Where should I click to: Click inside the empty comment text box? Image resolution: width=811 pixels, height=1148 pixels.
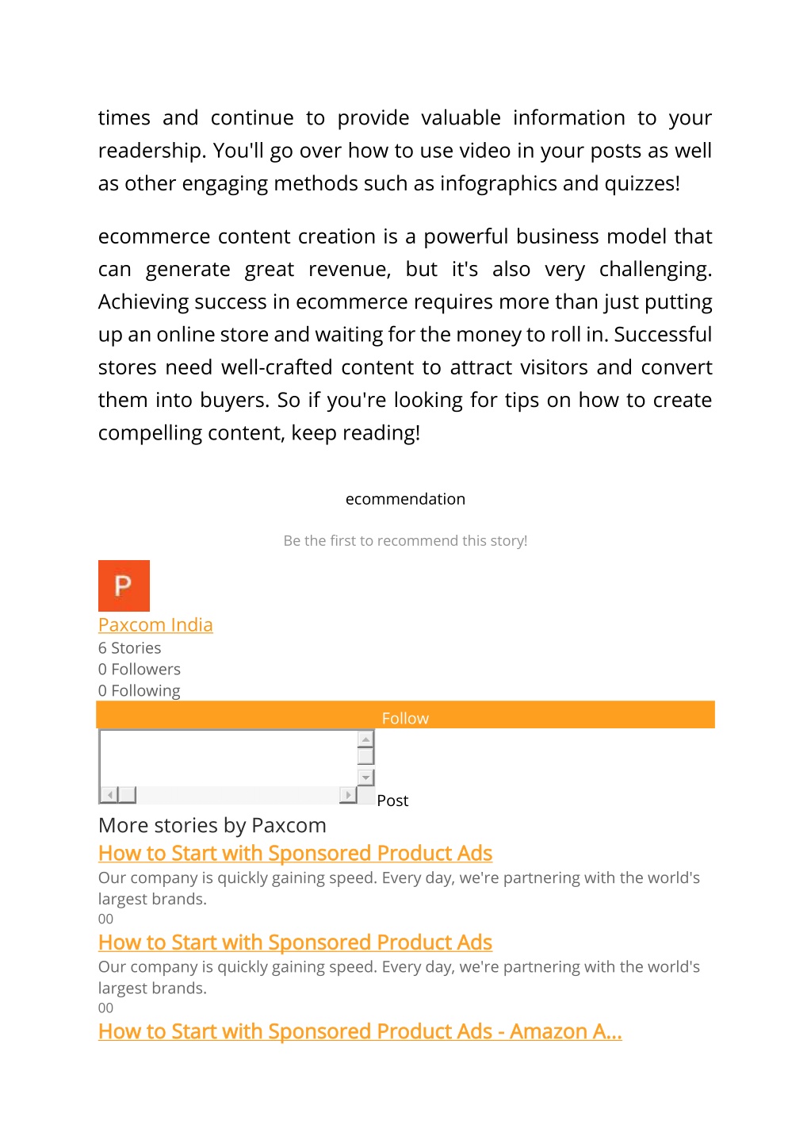228,758
